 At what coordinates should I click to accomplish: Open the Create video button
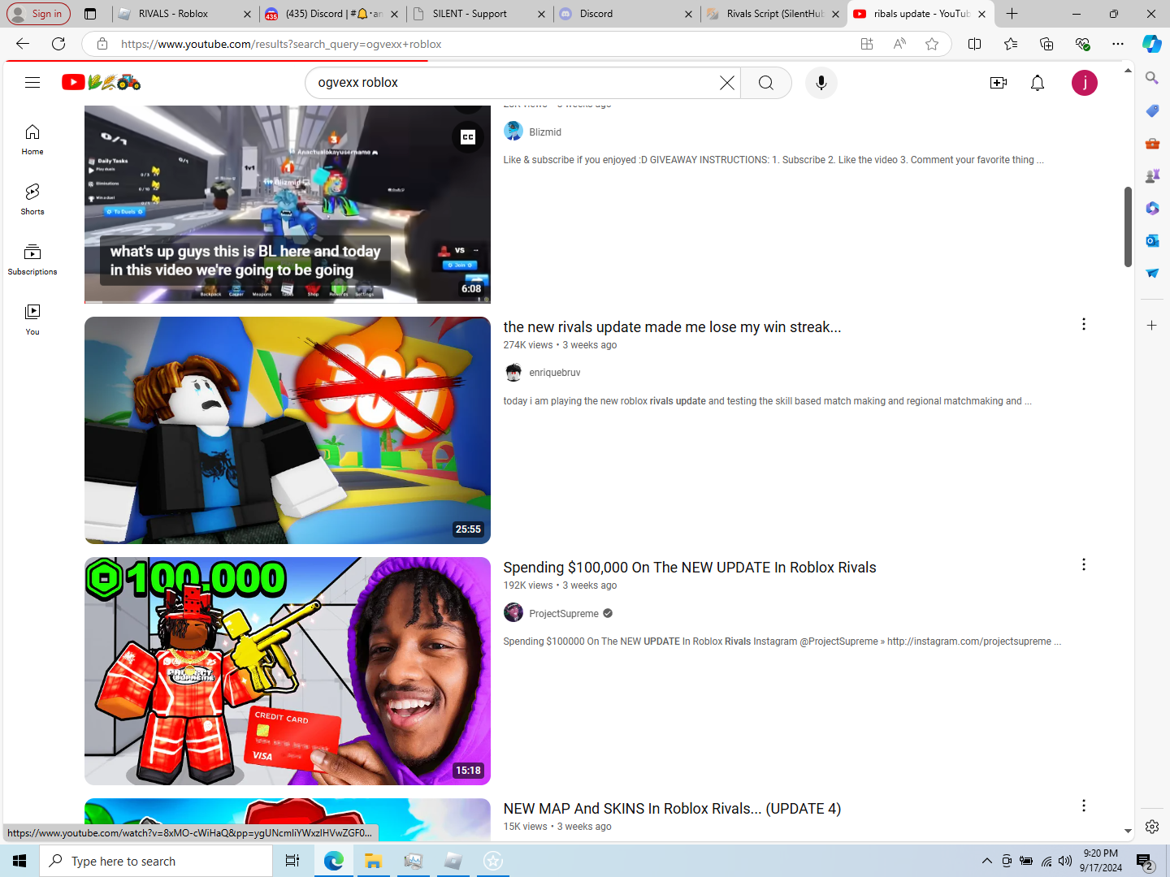click(999, 83)
